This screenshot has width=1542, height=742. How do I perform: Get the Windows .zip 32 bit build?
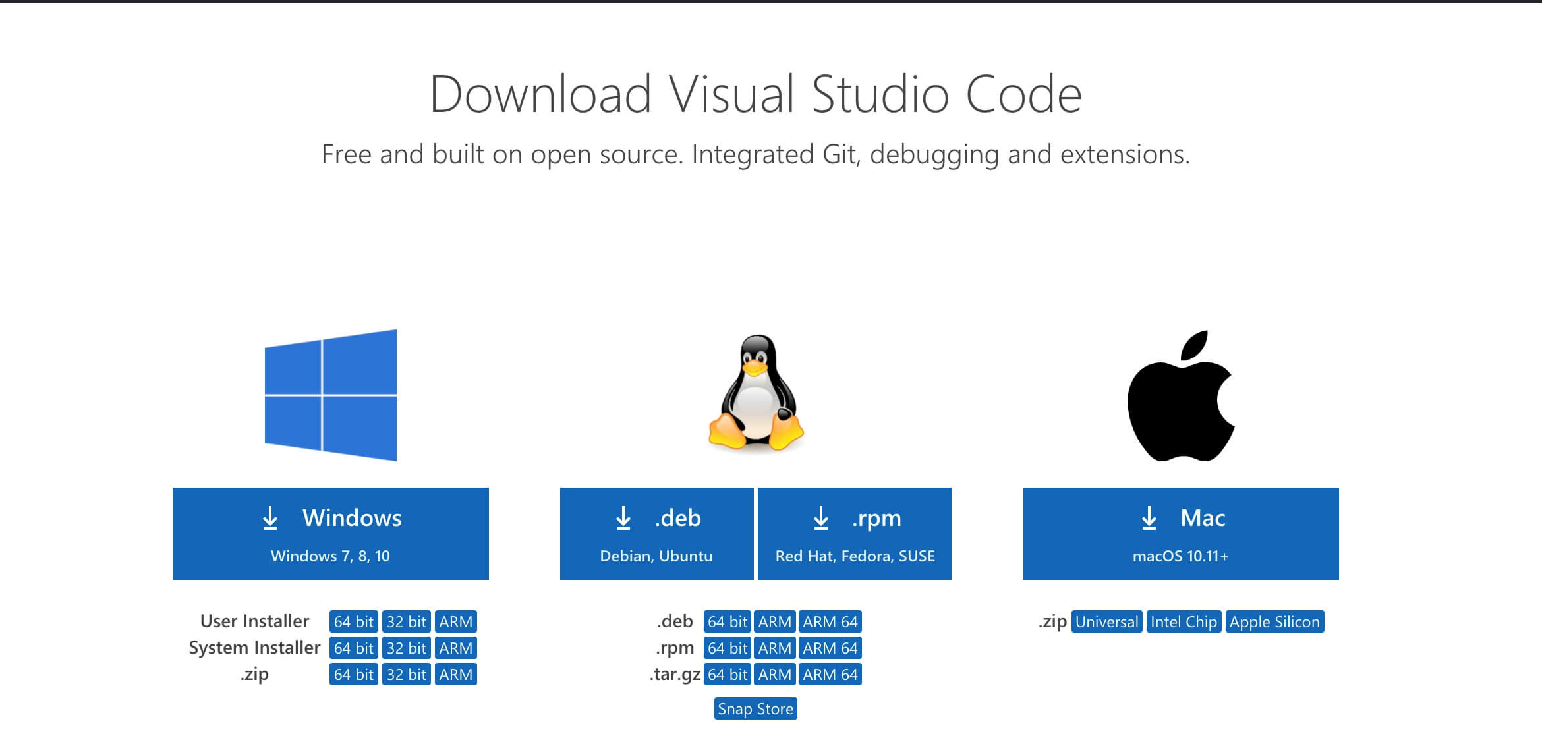point(407,674)
